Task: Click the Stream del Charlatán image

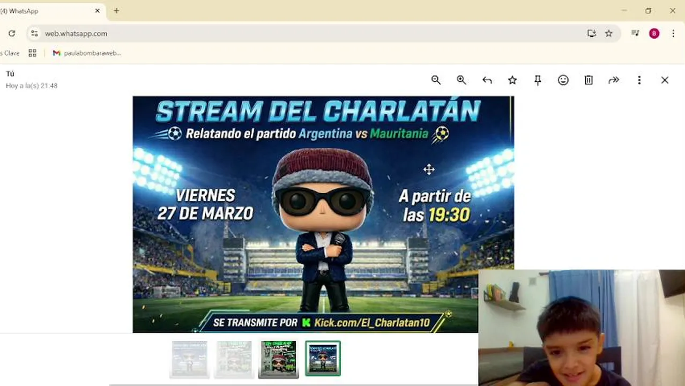Action: tap(323, 214)
